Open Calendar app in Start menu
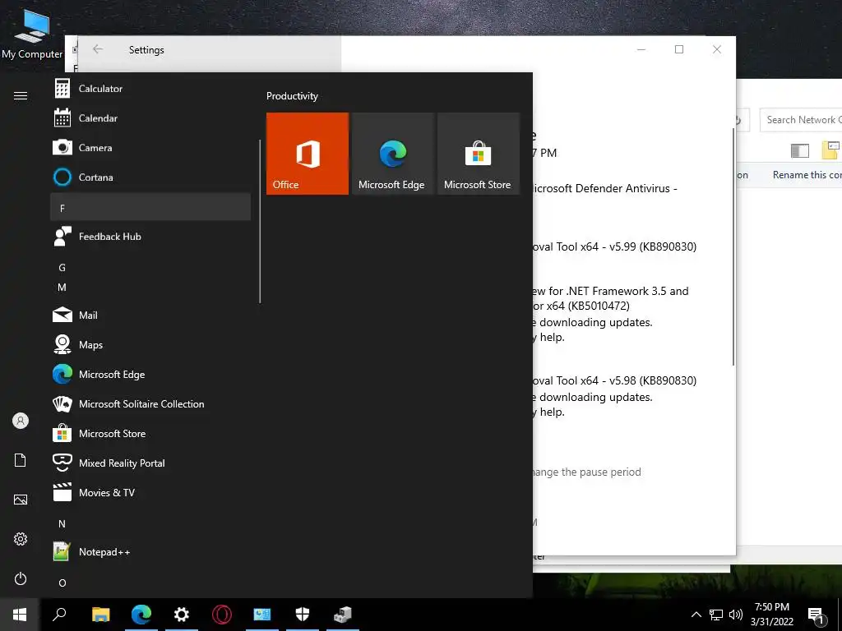This screenshot has height=631, width=842. (x=150, y=118)
